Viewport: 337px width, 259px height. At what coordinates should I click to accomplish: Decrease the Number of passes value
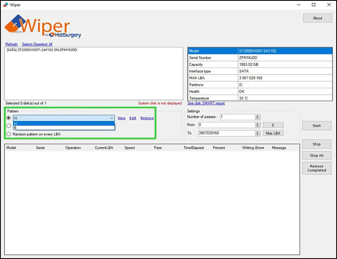click(x=258, y=118)
